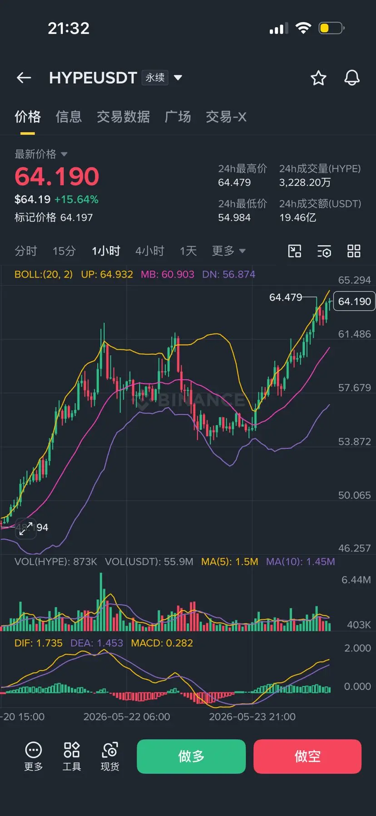Image resolution: width=376 pixels, height=816 pixels.
Task: Tap the 64.479 high marker on the chart
Action: (286, 297)
